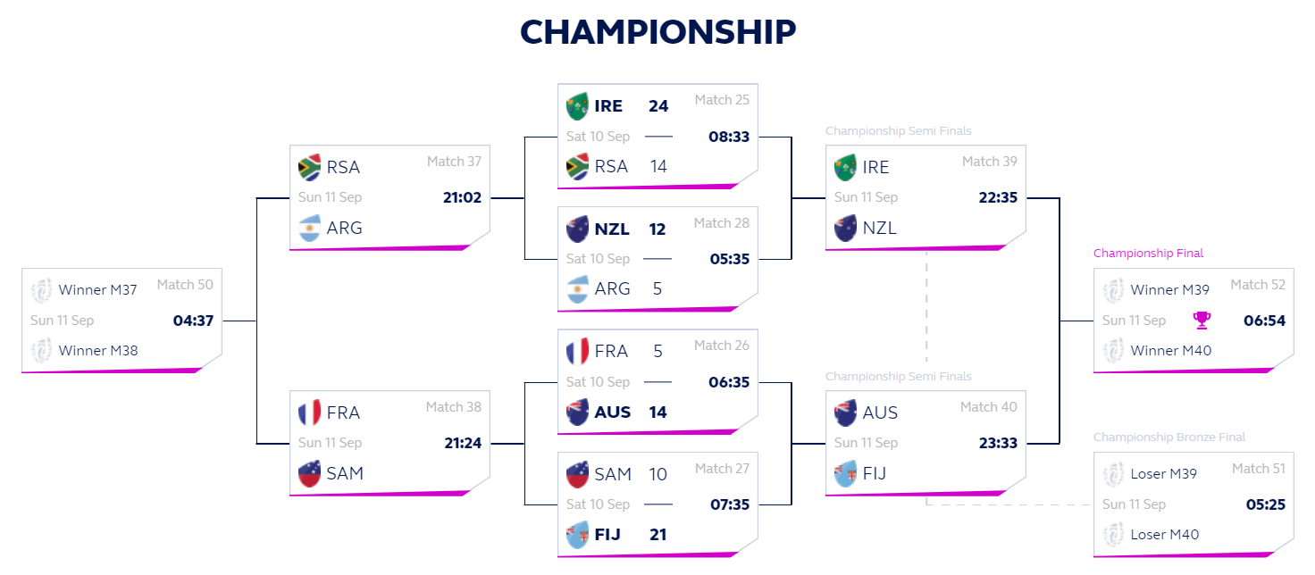This screenshot has height=575, width=1315.
Task: Click Australia flag in Match 26 card
Action: click(x=578, y=412)
